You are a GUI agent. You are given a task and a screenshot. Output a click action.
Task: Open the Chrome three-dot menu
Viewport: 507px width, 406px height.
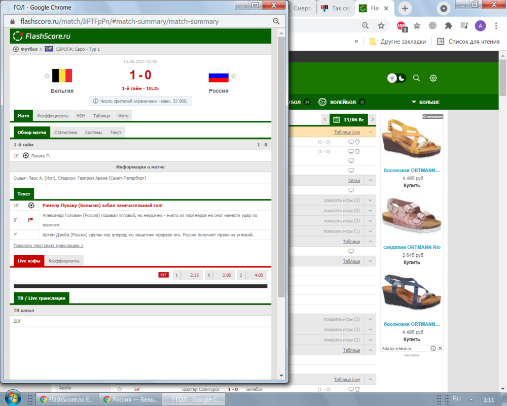point(496,26)
